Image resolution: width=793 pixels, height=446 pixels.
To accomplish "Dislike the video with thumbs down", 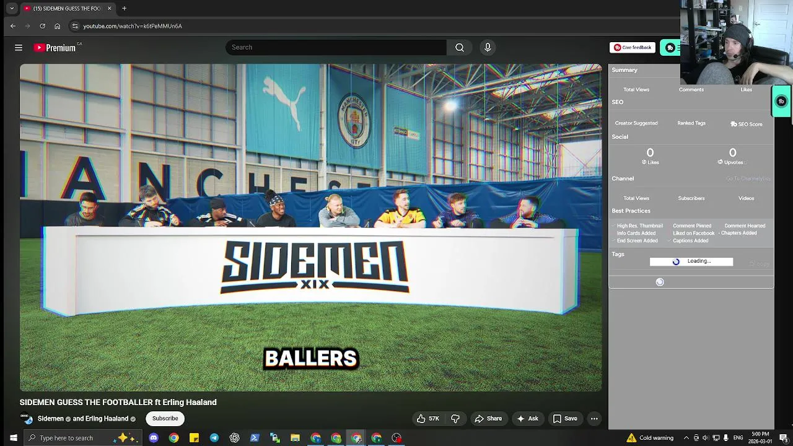I will coord(455,419).
